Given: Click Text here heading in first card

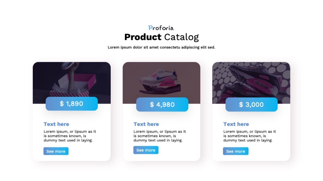Looking at the screenshot, I should (56, 124).
